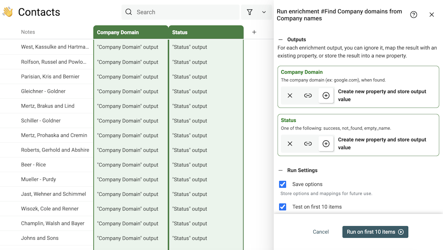Select the Company Domain column header
Viewport: 443px width, 250px height.
pyautogui.click(x=117, y=32)
